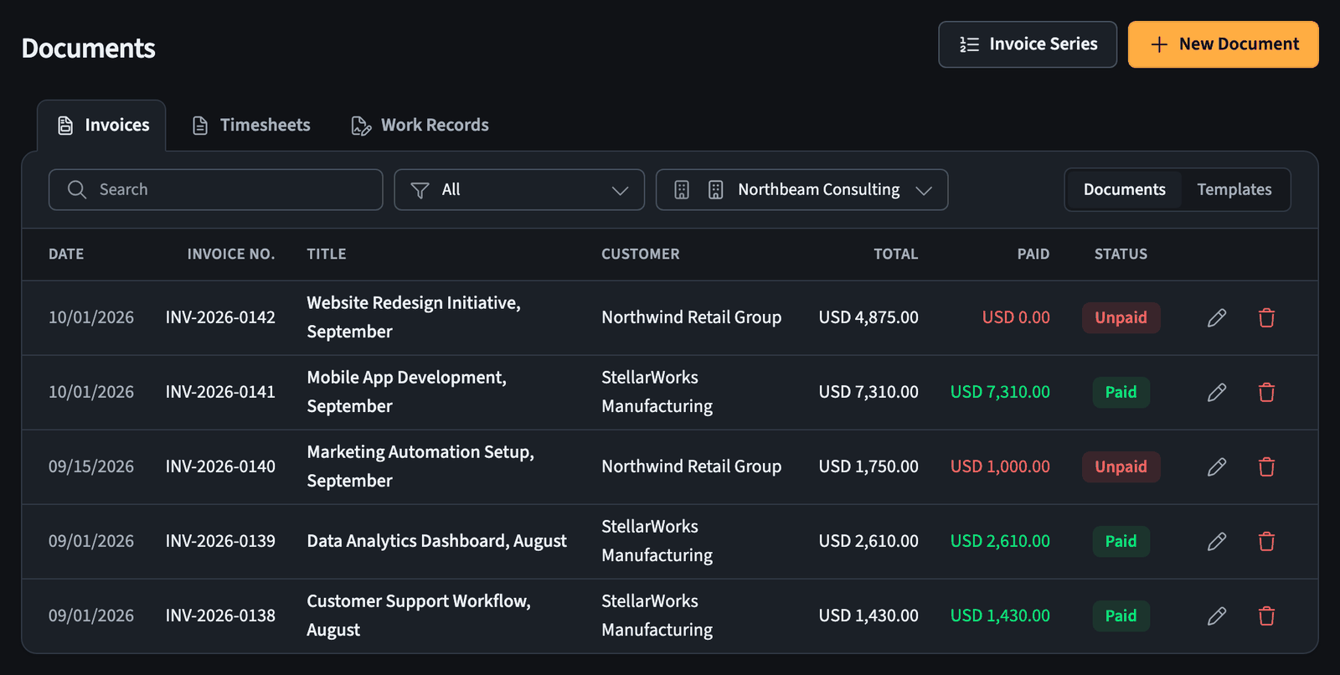Delete invoice INV-2026-0142 using trash icon
The width and height of the screenshot is (1340, 675).
pos(1266,317)
